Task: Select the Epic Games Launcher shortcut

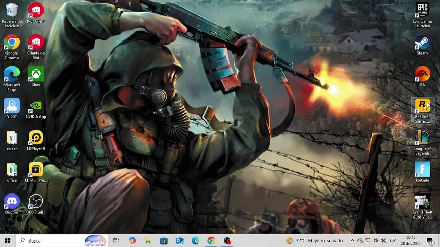Action: [x=423, y=15]
